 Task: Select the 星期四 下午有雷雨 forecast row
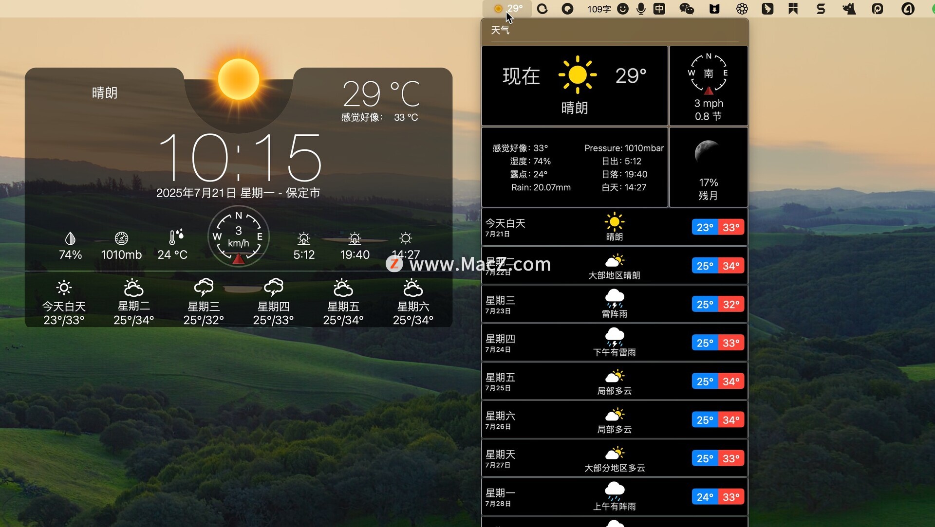coord(615,343)
